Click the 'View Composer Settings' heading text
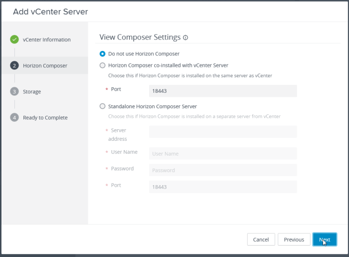This screenshot has height=257, width=349. (x=140, y=37)
